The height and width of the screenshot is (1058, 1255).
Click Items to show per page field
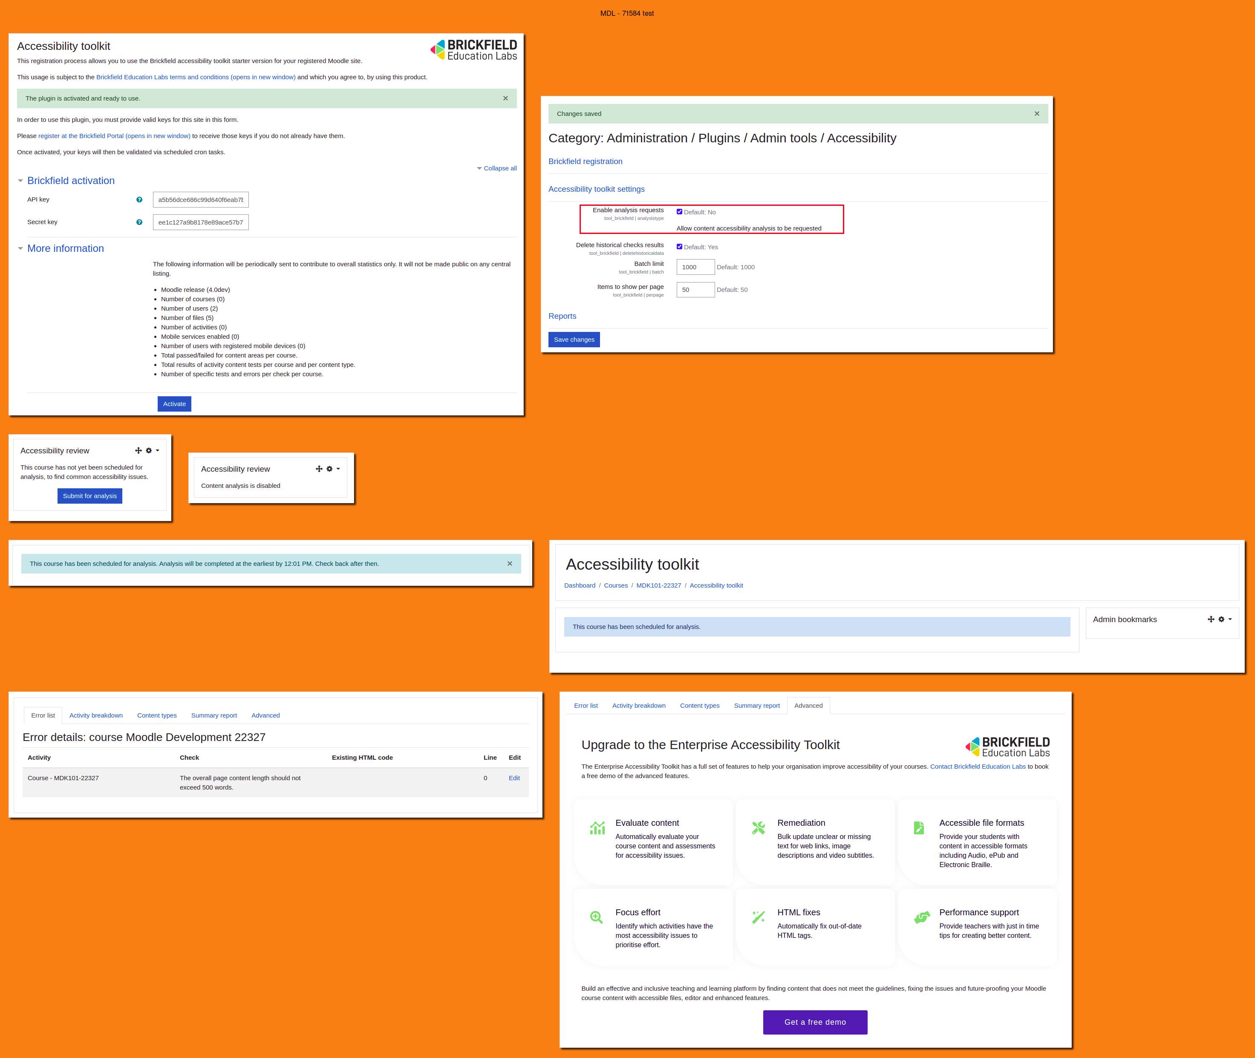coord(696,290)
